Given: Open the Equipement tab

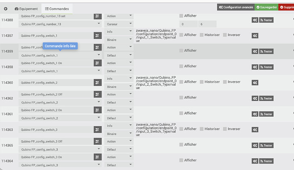Looking at the screenshot, I should coord(26,9).
